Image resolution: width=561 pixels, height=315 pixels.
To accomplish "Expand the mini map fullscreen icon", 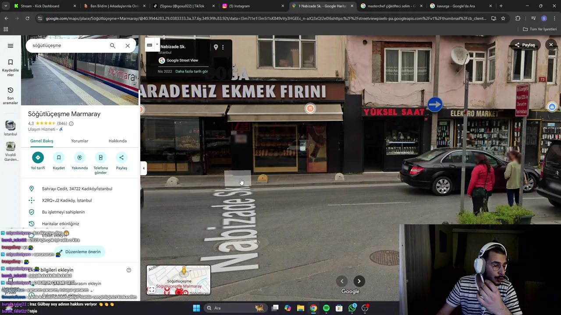I will click(x=152, y=289).
